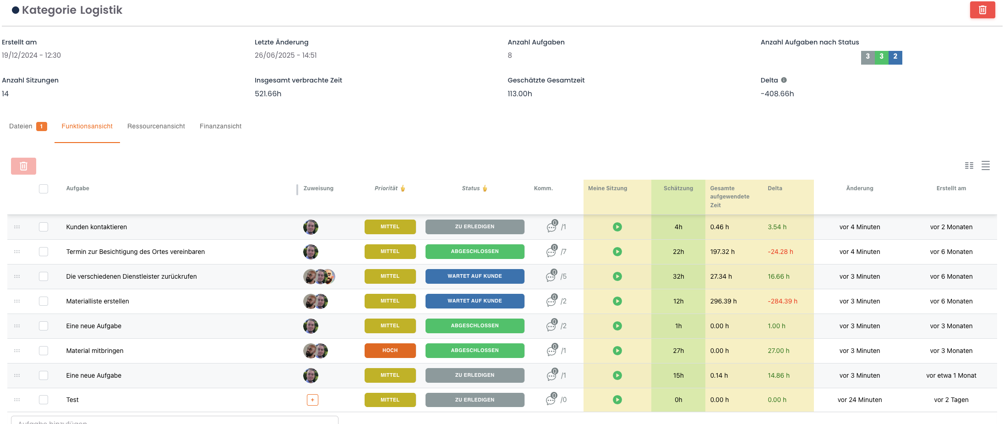Switch to Finanzansicht tab
This screenshot has width=1004, height=424.
tap(220, 127)
